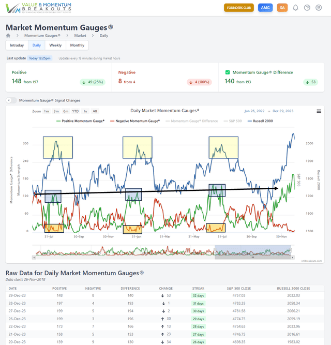Viewport: 331px width, 345px height.
Task: Click the NEGATIVE column header
Action: [93, 289]
